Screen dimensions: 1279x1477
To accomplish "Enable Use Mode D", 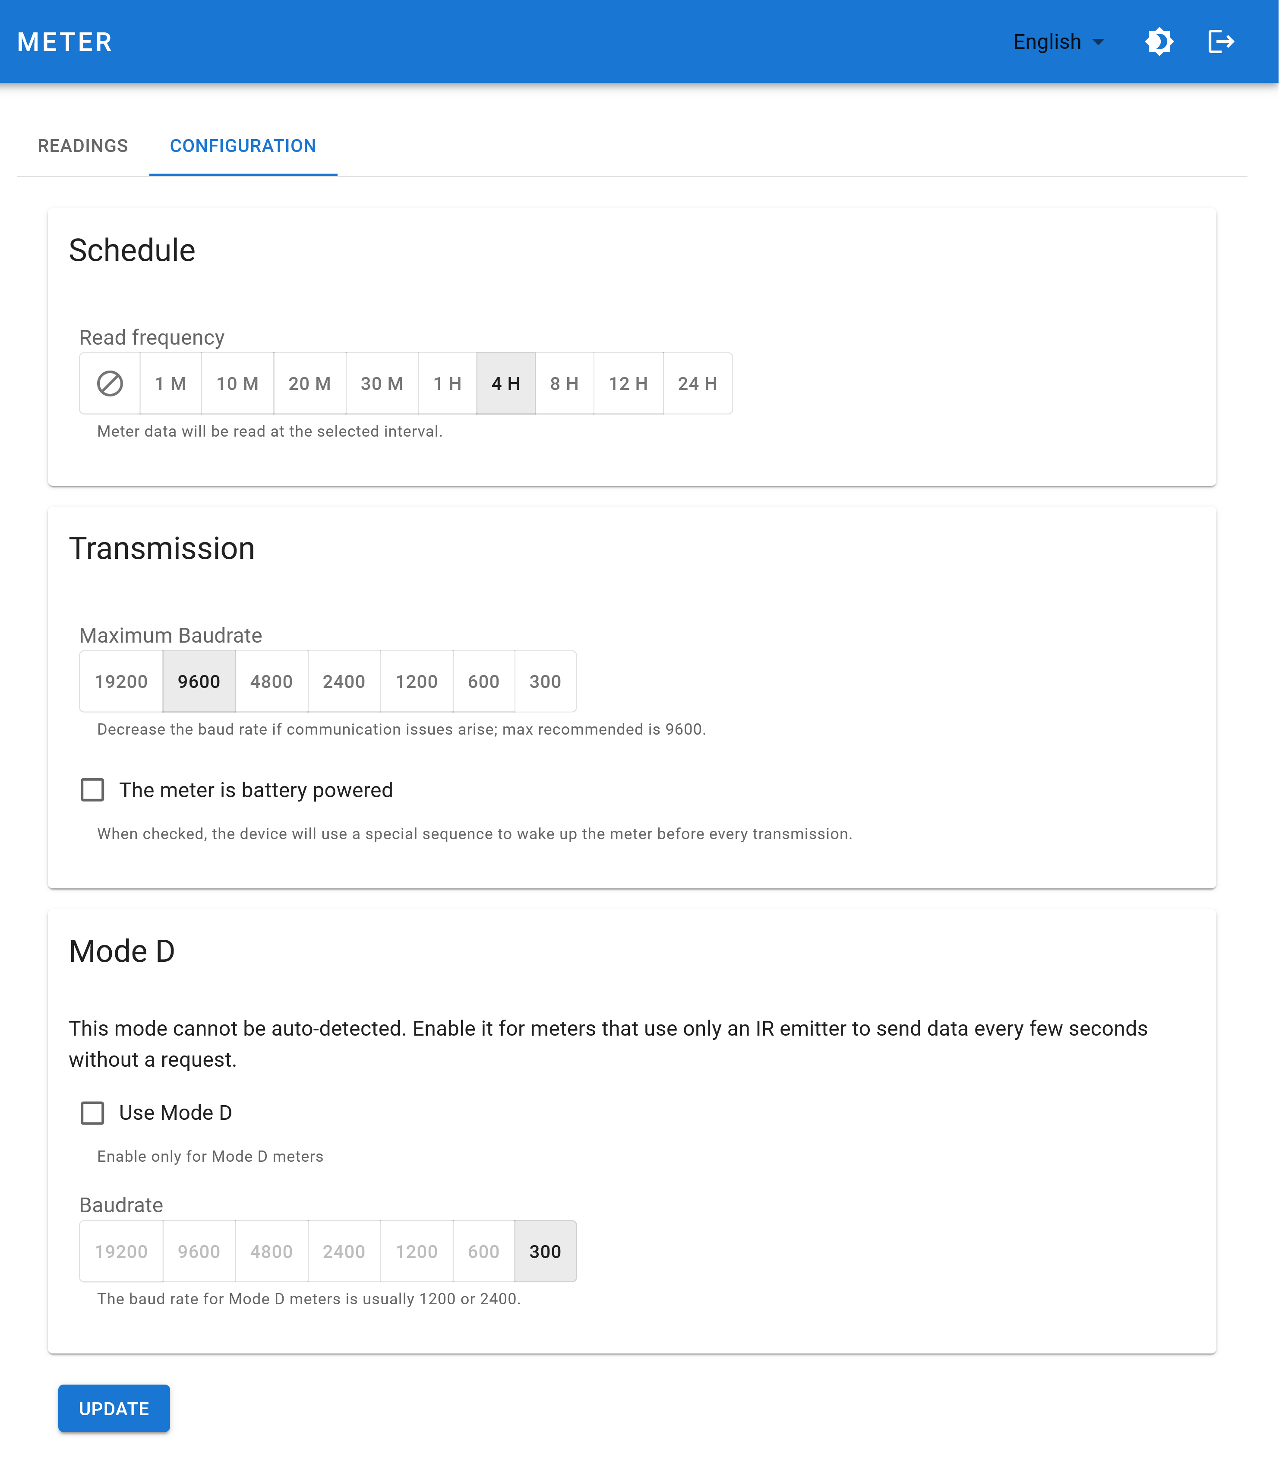I will tap(92, 1113).
